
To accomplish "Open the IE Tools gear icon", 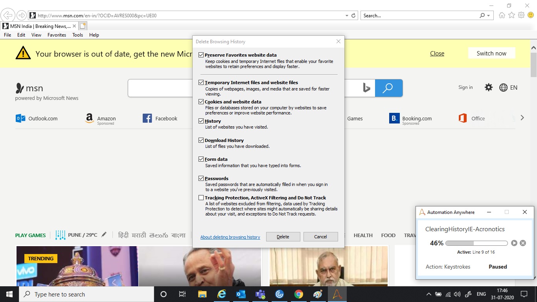I will click(521, 15).
